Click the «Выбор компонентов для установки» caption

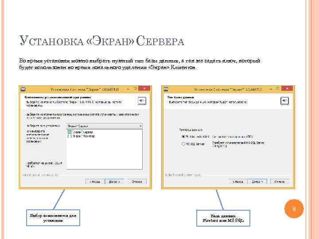coord(53,218)
